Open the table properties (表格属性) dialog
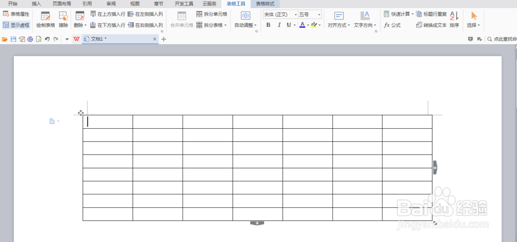Image resolution: width=517 pixels, height=242 pixels. click(x=16, y=14)
